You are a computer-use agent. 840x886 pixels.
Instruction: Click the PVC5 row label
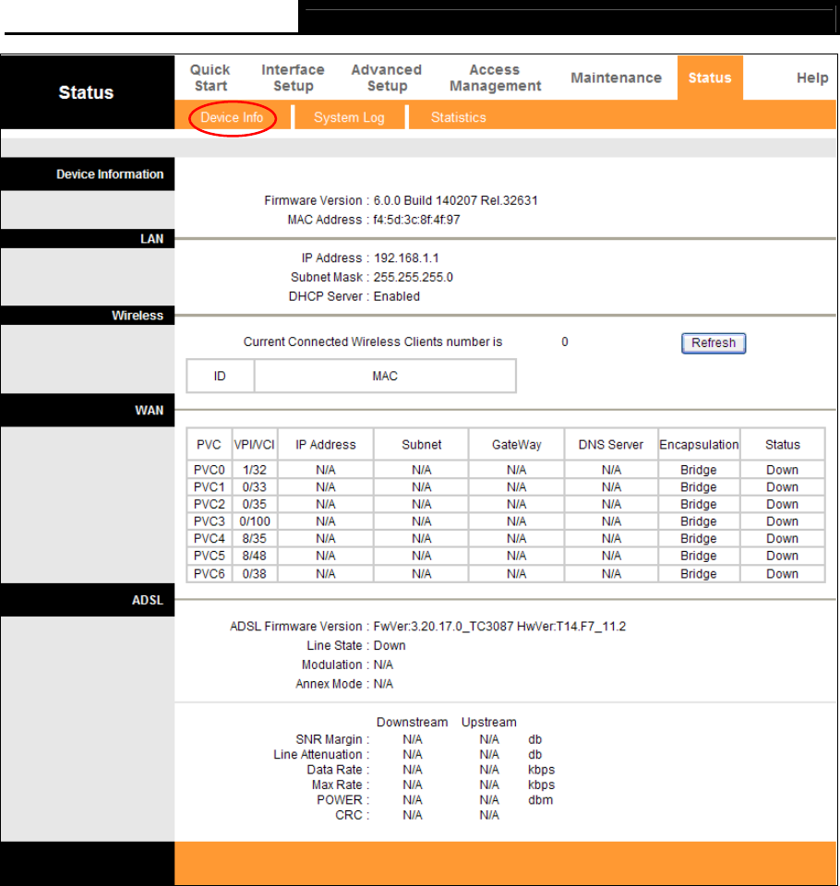click(x=210, y=556)
